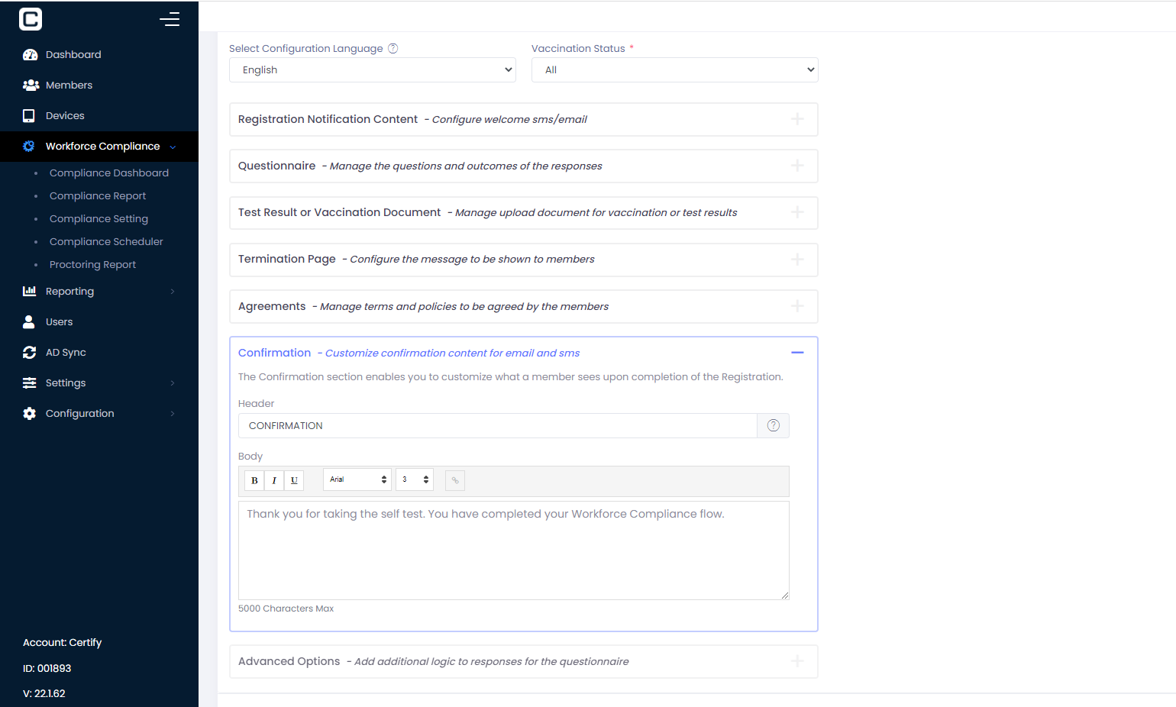Click the Workforce Compliance gear icon
The height and width of the screenshot is (707, 1176).
coord(29,147)
